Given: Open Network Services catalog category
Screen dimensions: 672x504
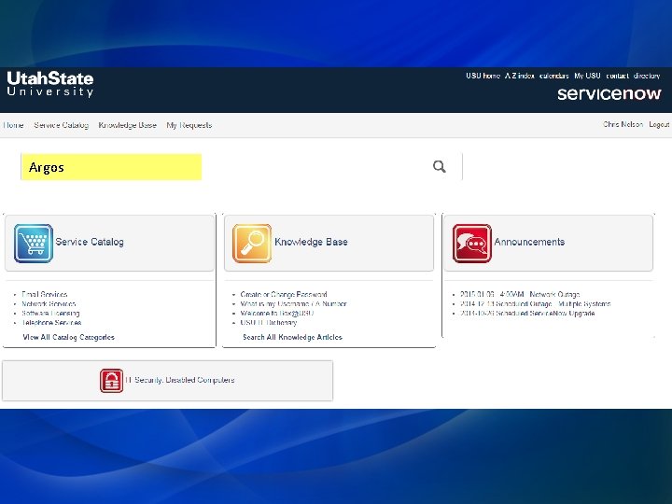Looking at the screenshot, I should pos(49,304).
